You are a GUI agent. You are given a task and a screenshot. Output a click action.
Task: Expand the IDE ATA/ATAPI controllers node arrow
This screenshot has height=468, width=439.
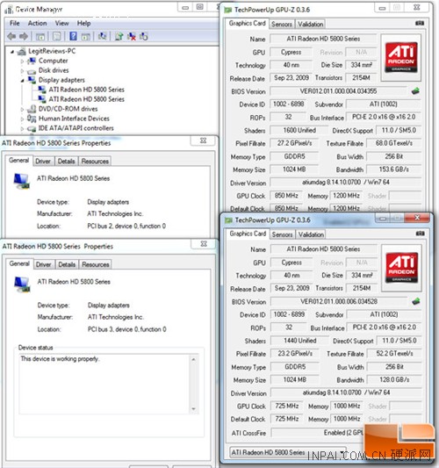coord(22,129)
